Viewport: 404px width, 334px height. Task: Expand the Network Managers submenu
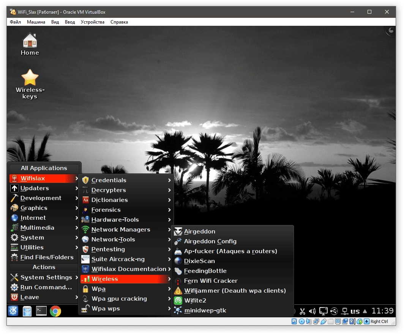(x=126, y=230)
